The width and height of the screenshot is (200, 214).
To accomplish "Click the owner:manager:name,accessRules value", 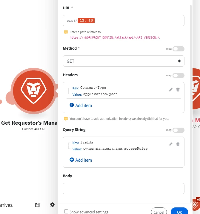I will pyautogui.click(x=115, y=149).
